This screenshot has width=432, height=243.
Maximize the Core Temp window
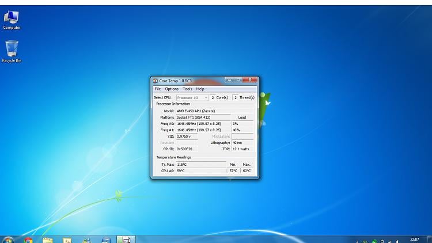[238, 79]
